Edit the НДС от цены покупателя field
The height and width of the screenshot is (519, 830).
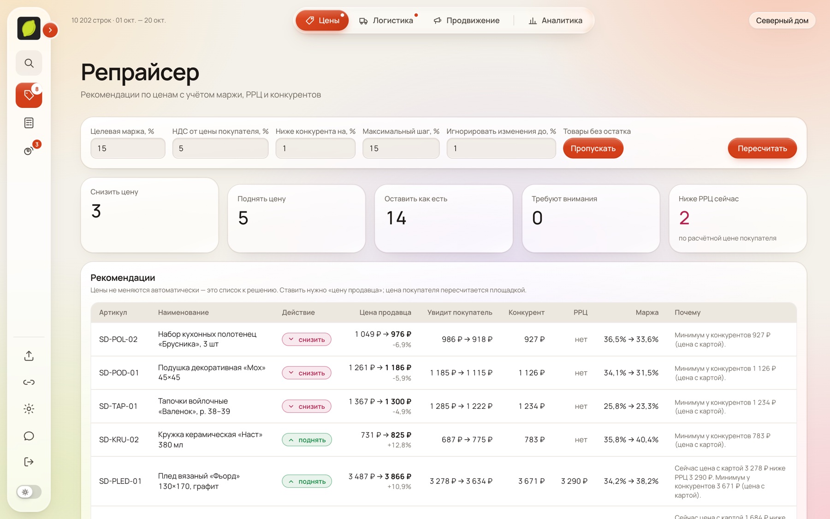220,148
